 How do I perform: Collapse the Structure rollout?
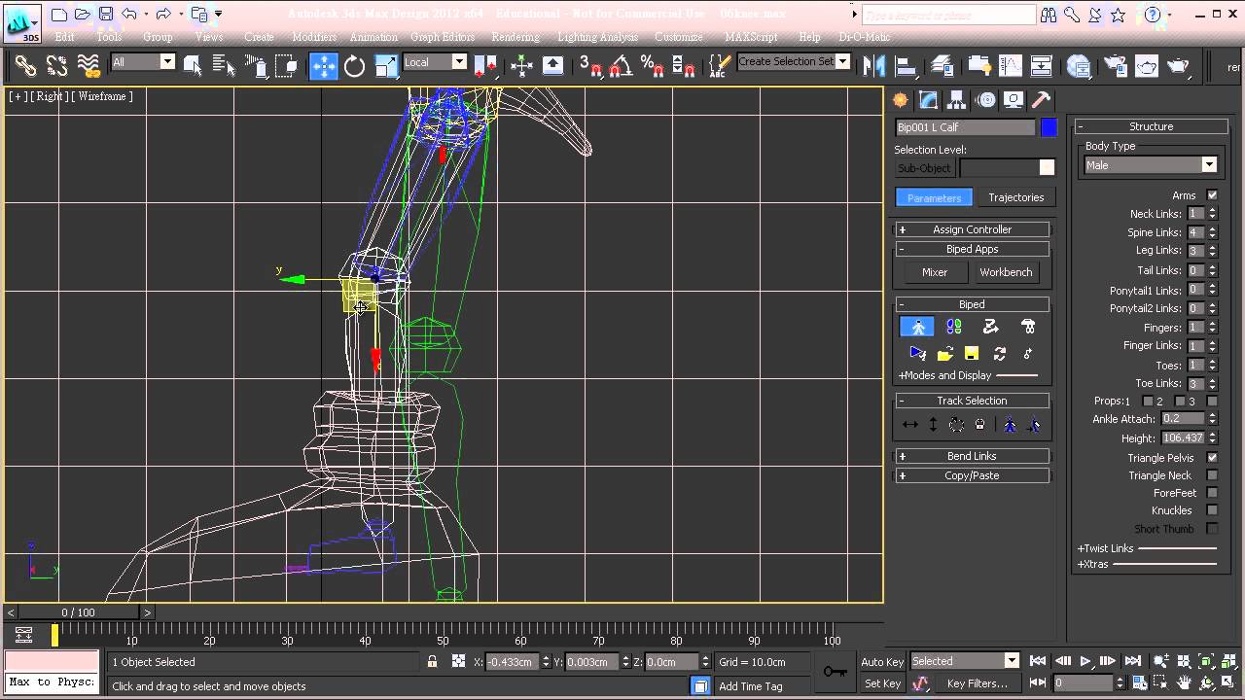[x=1151, y=126]
